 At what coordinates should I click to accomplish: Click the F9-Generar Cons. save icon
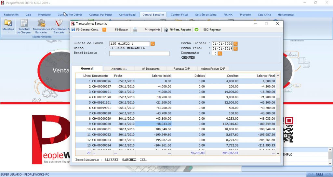point(73,29)
